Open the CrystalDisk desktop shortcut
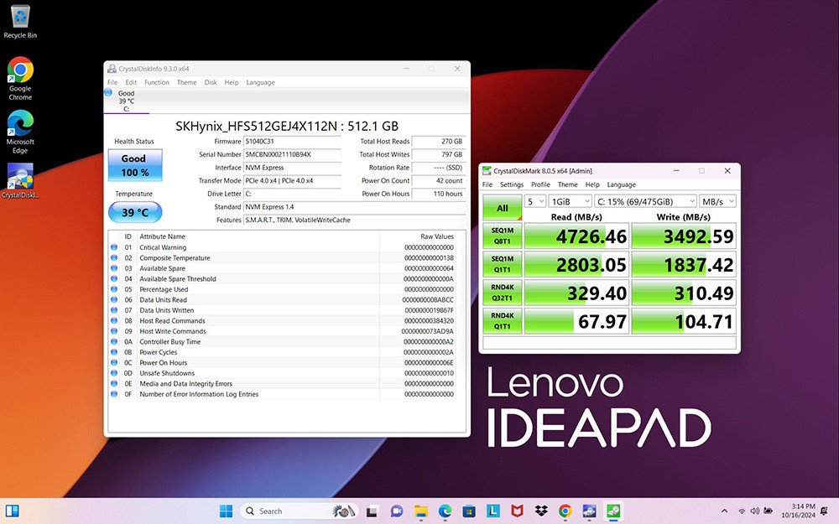 (20, 177)
